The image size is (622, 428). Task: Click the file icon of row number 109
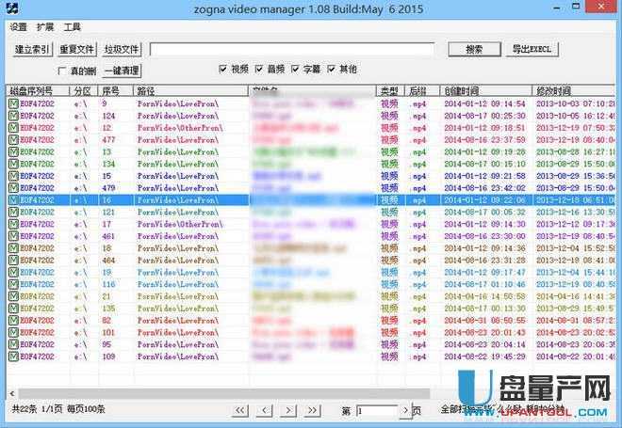pos(13,357)
